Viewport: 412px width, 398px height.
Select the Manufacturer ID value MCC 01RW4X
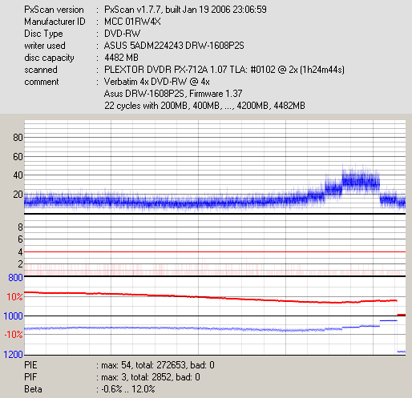pos(132,22)
